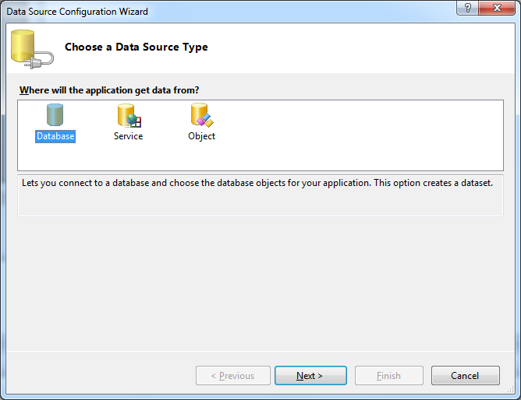Close the Data Source Configuration Wizard
The image size is (521, 400).
coord(497,7)
